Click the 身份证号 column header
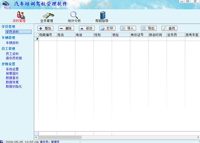200x143 pixels. (139, 35)
